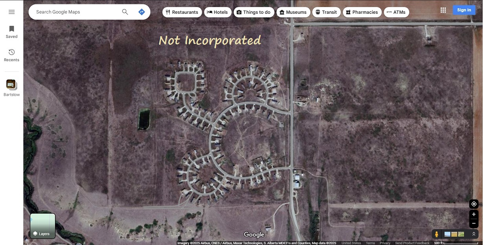Zoom in with the plus button
Screen dimensions: 485x245
[474, 214]
